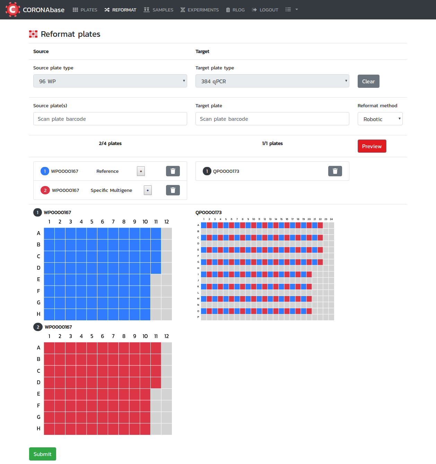
Task: Select blue well A1 on plate 1
Action: [x=49, y=233]
